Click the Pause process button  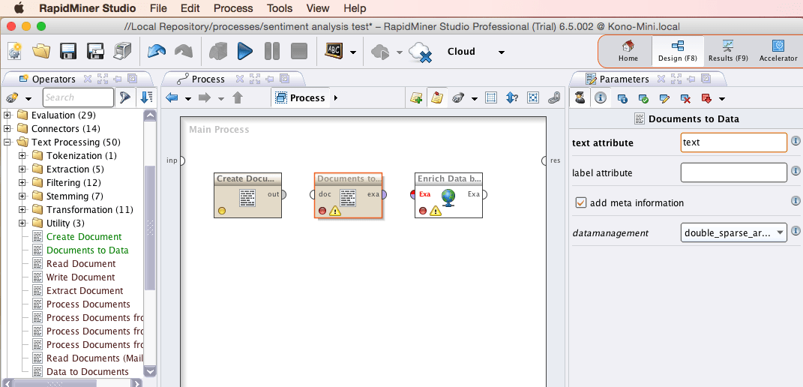[272, 51]
